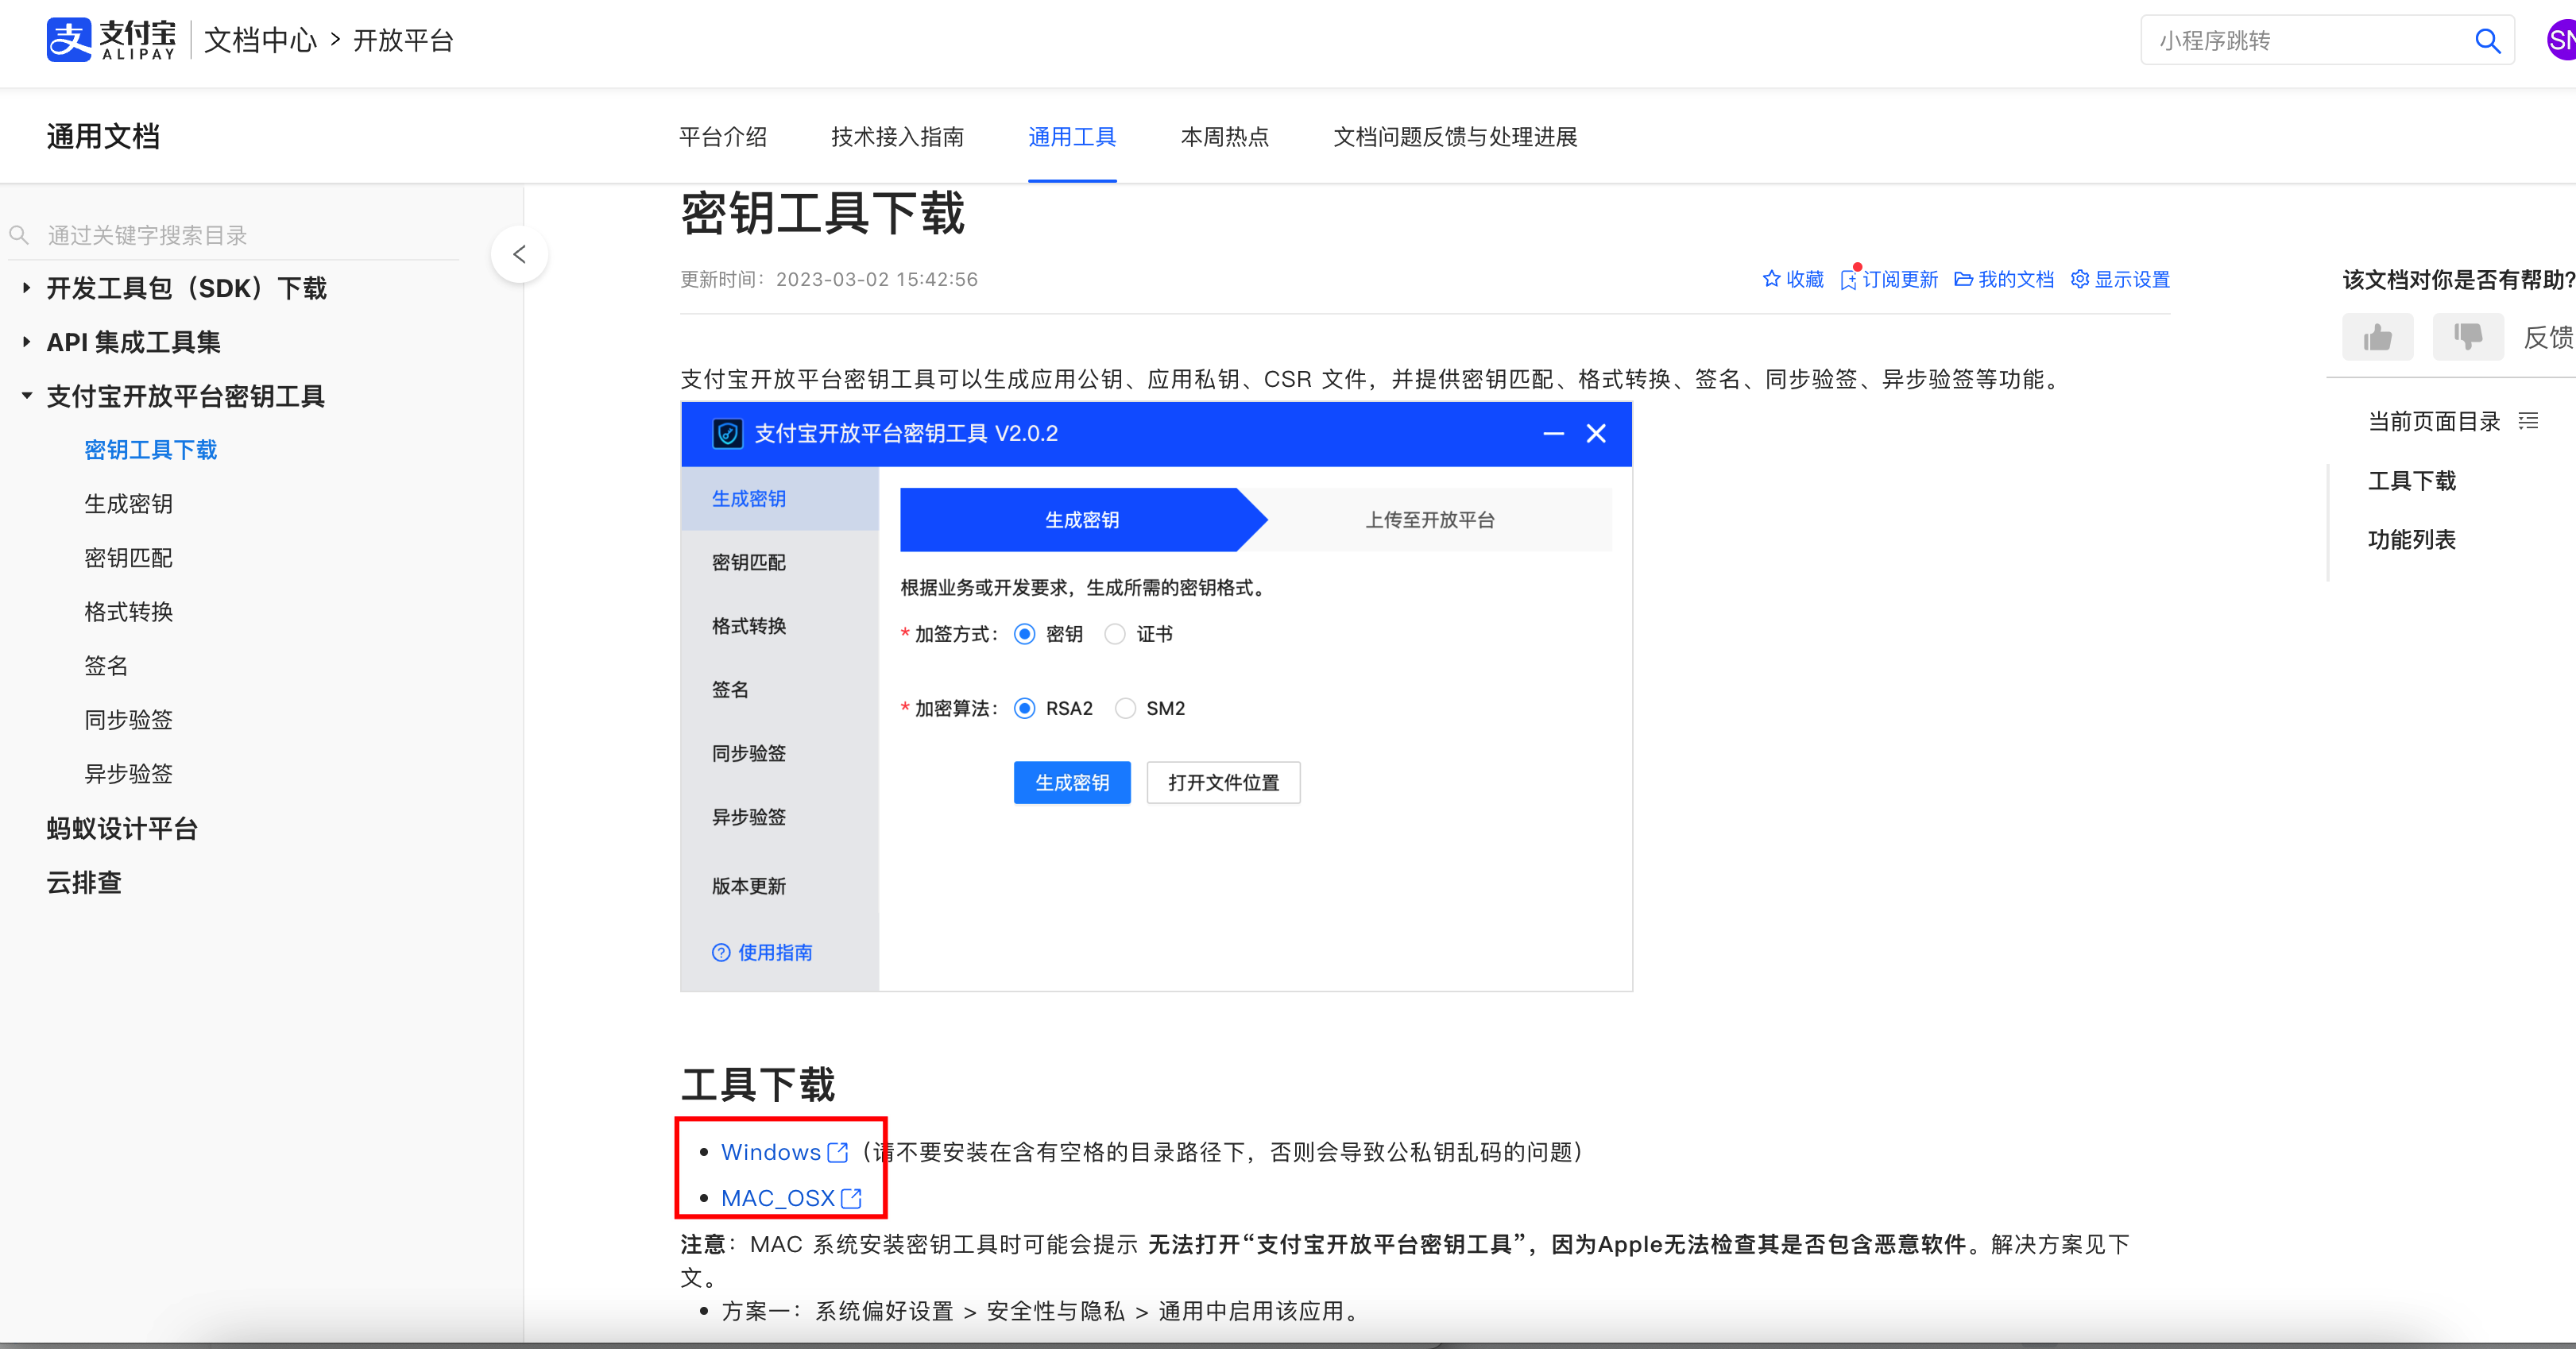
Task: Open the 平台介绍 tab
Action: pyautogui.click(x=723, y=136)
